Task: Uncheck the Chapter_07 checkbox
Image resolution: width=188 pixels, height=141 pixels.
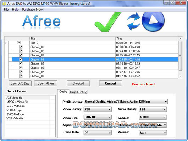Action: click(x=21, y=72)
